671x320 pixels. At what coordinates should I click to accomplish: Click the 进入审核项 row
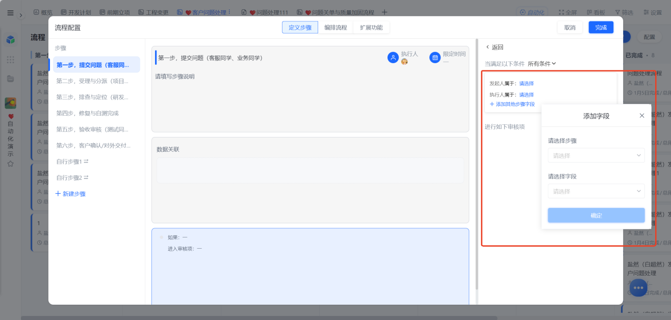pyautogui.click(x=185, y=249)
